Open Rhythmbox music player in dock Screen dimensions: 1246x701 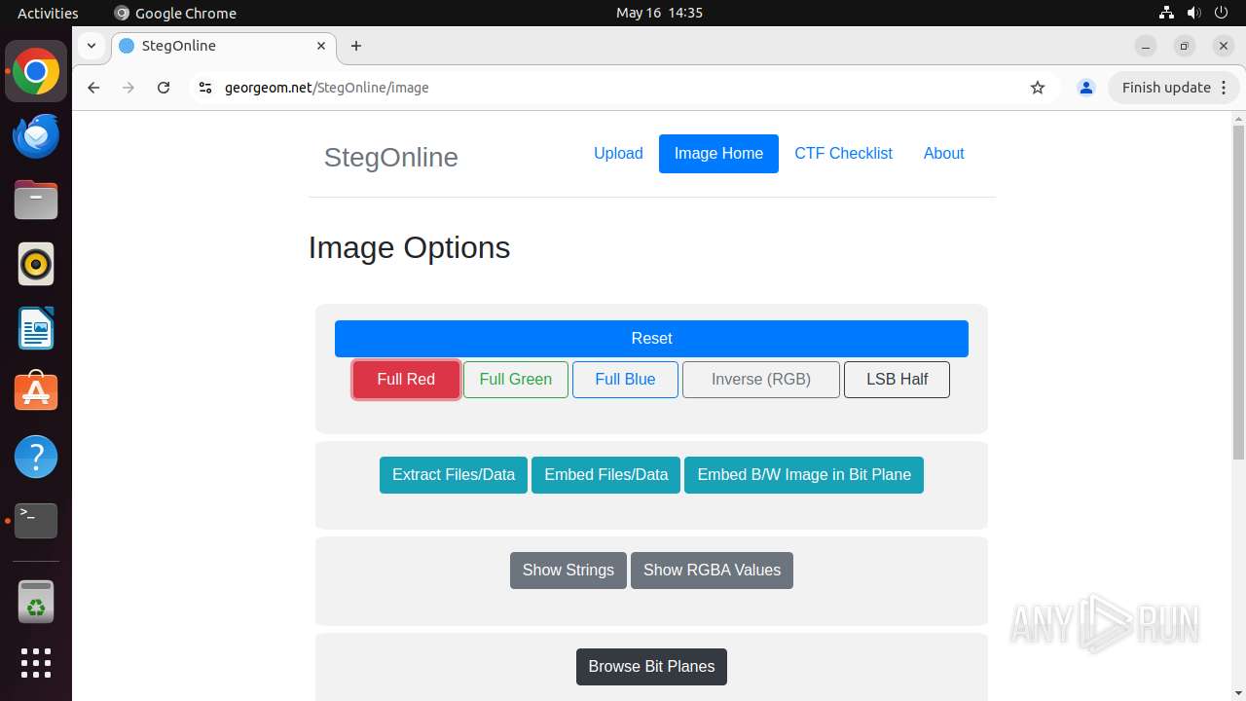click(x=36, y=264)
